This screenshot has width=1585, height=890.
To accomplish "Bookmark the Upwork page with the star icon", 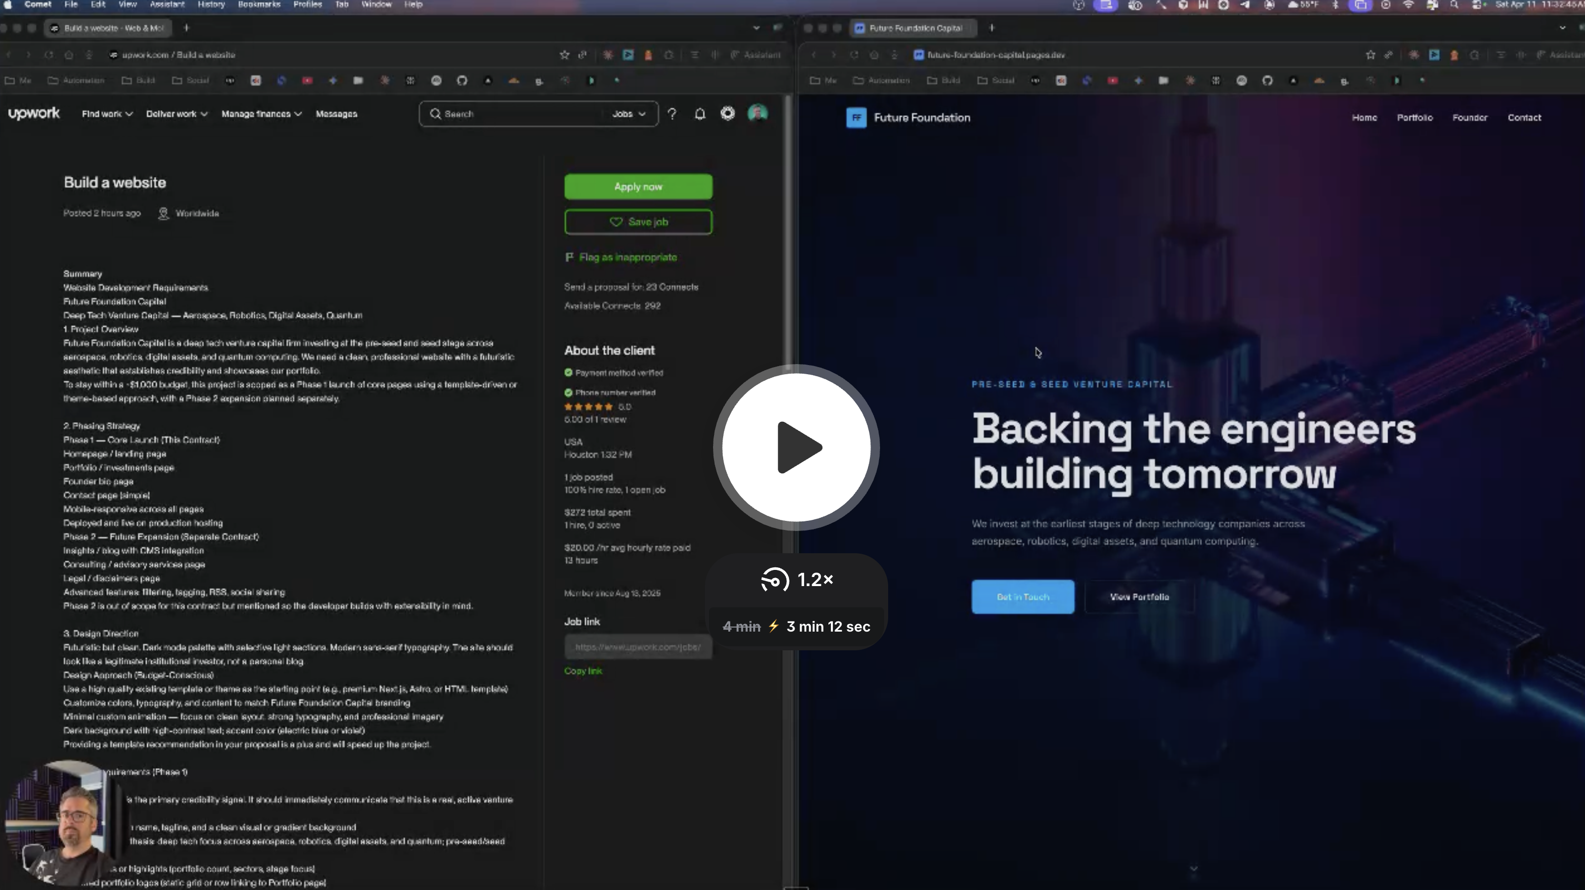I will 564,55.
